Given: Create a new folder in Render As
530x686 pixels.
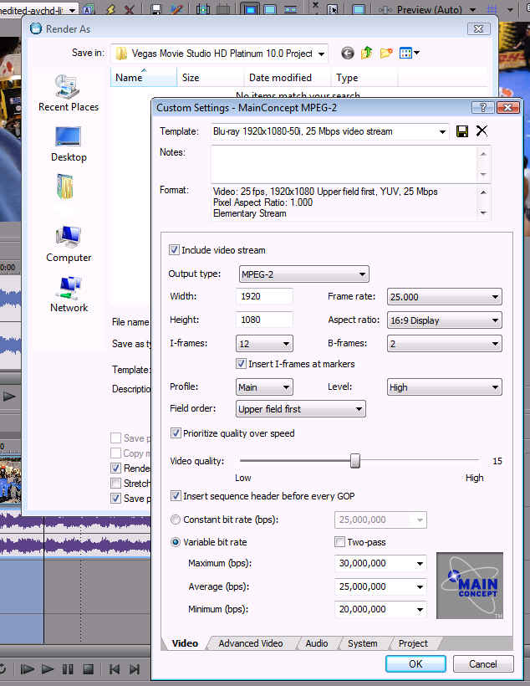Looking at the screenshot, I should point(386,53).
